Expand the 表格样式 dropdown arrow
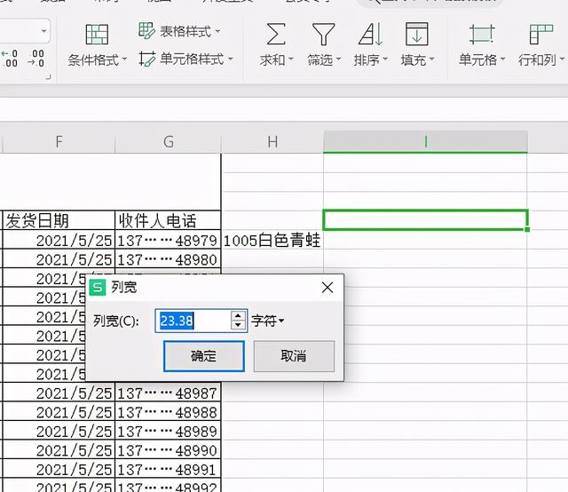This screenshot has width=568, height=492. tap(217, 32)
